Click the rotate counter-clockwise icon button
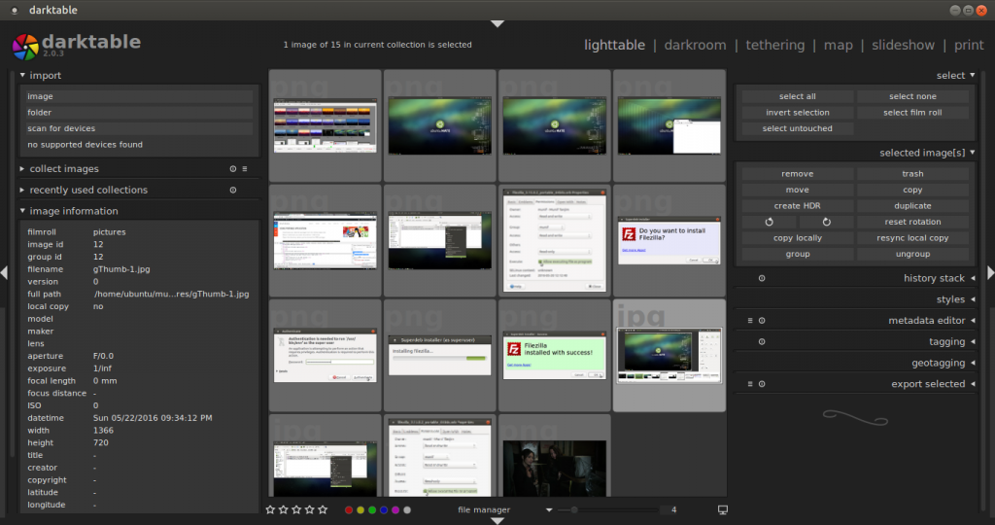The image size is (995, 525). tap(769, 222)
